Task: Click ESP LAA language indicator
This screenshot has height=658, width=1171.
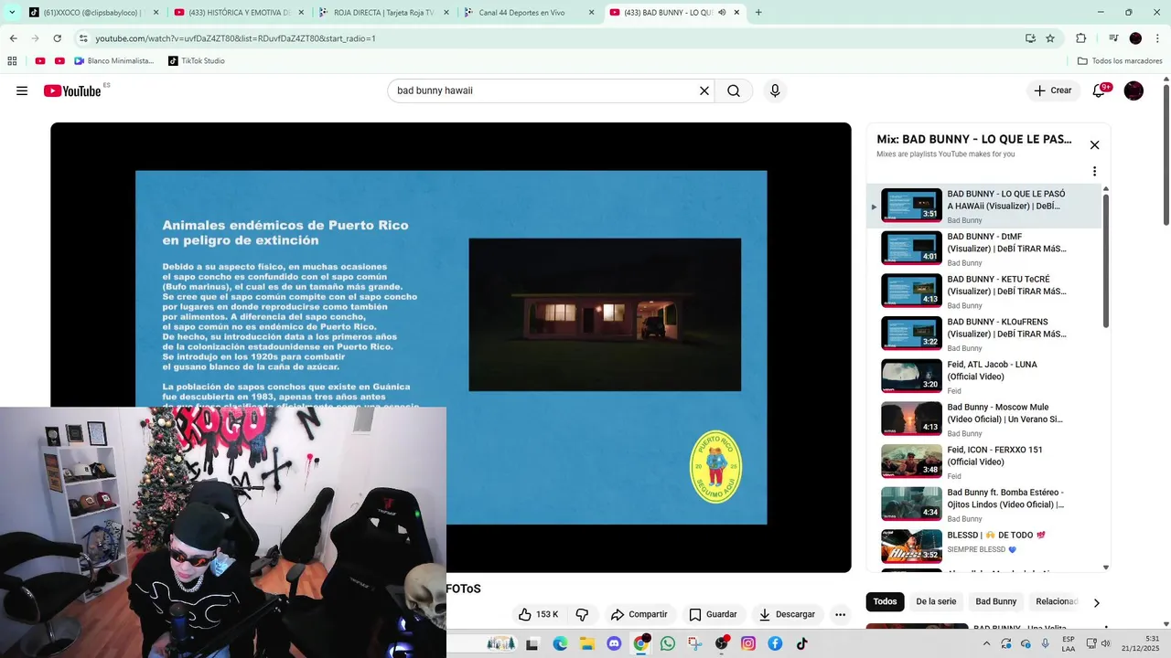Action: (x=1069, y=643)
